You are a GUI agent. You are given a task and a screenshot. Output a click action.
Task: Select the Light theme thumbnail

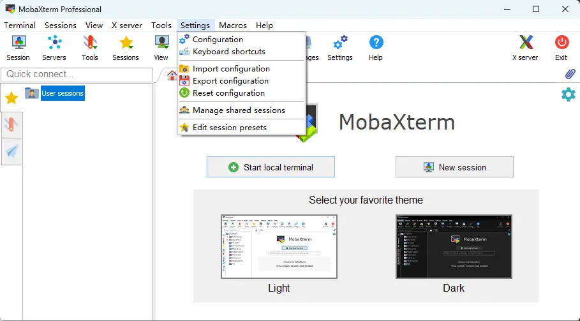pos(279,247)
